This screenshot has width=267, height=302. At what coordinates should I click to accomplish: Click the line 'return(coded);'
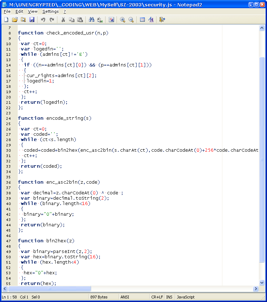41,166
